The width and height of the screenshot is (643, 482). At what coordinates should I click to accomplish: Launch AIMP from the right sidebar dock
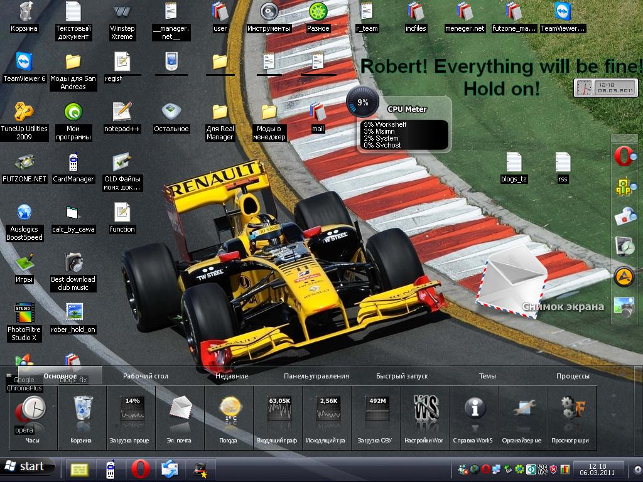point(624,276)
